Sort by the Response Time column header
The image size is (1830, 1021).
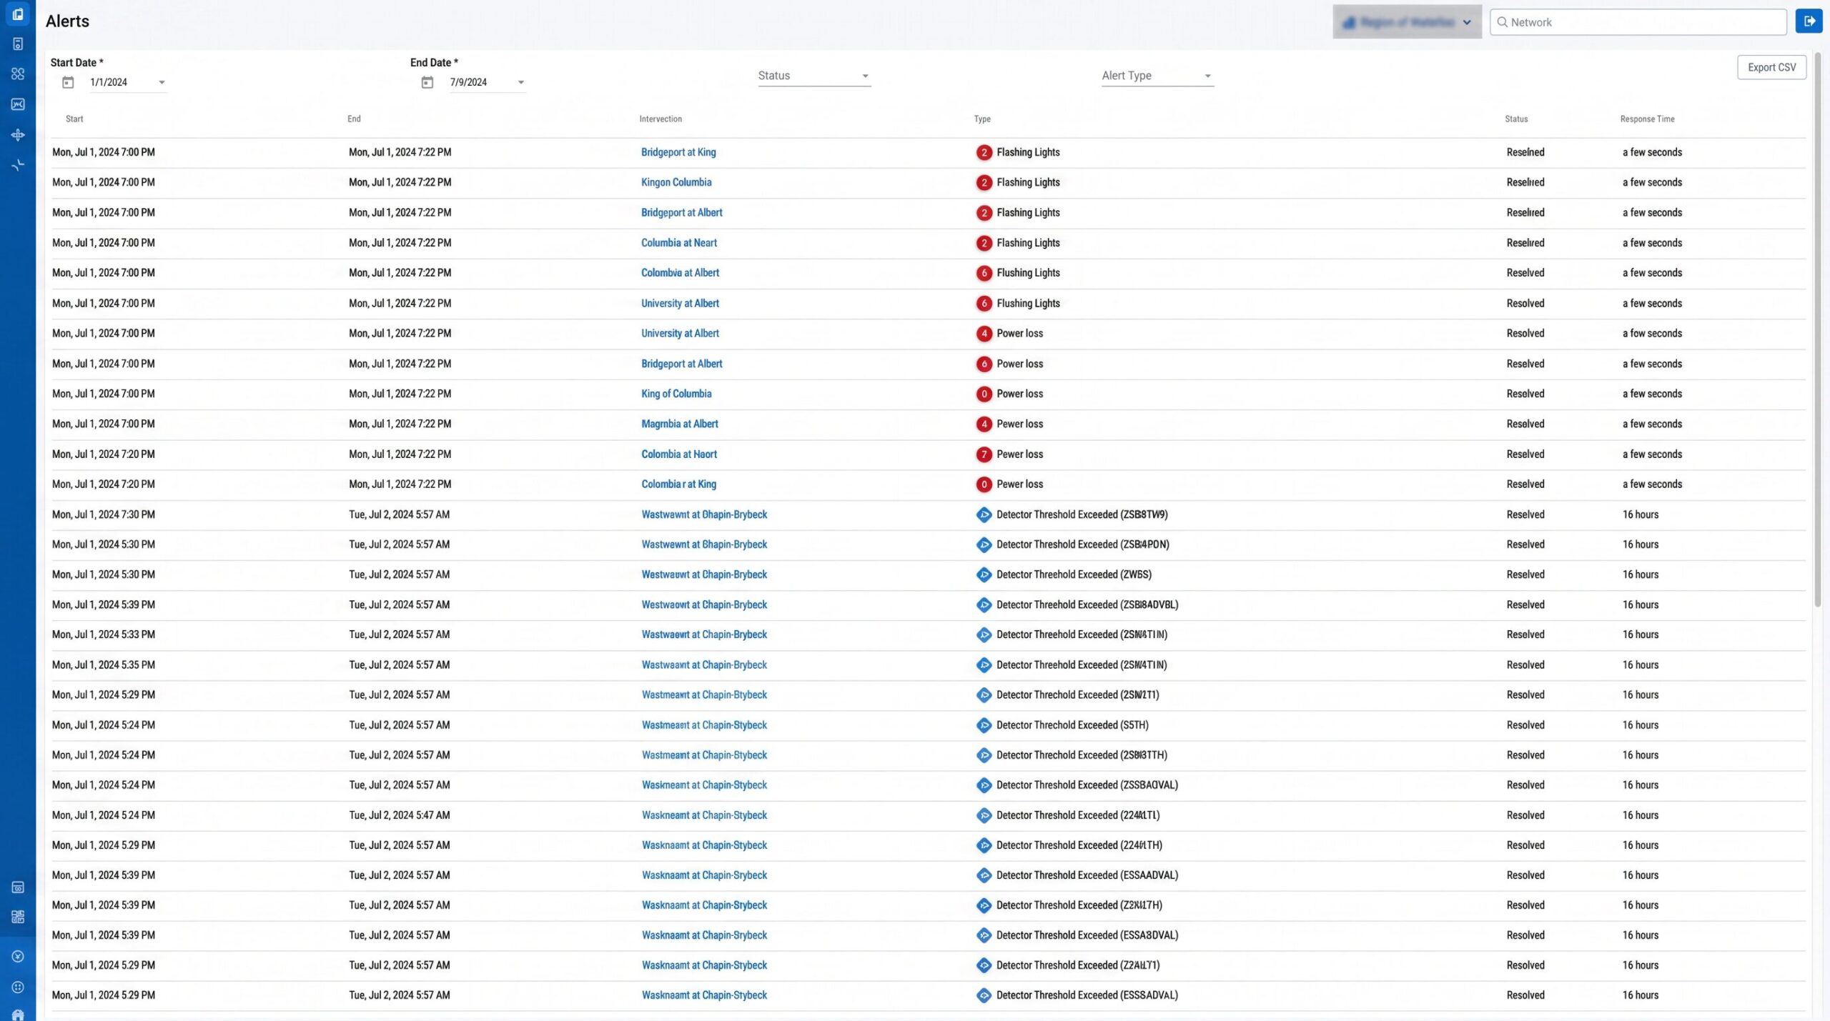(x=1647, y=119)
